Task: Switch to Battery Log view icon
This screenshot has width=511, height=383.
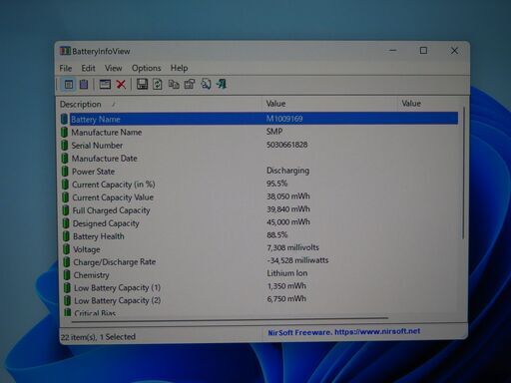Action: pyautogui.click(x=84, y=85)
